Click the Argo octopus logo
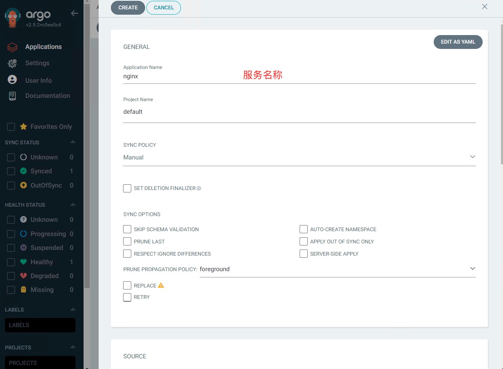503x369 pixels. [x=13, y=18]
